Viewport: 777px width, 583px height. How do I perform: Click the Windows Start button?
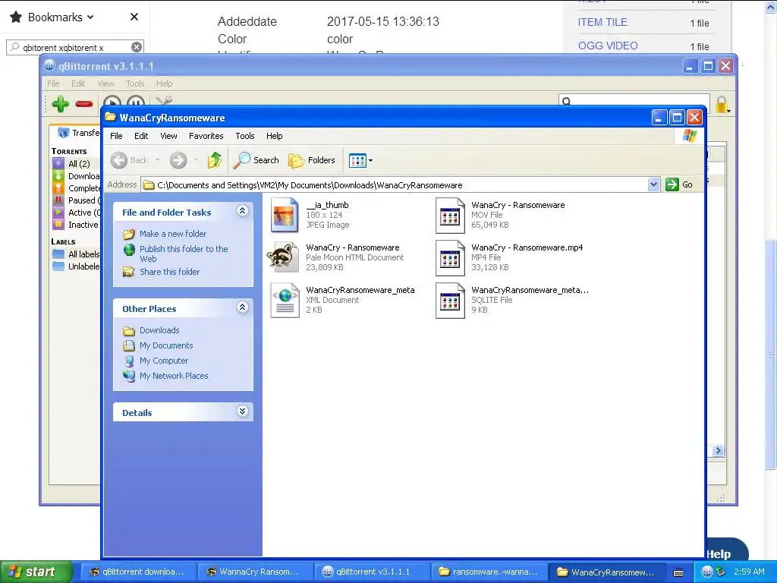click(36, 572)
